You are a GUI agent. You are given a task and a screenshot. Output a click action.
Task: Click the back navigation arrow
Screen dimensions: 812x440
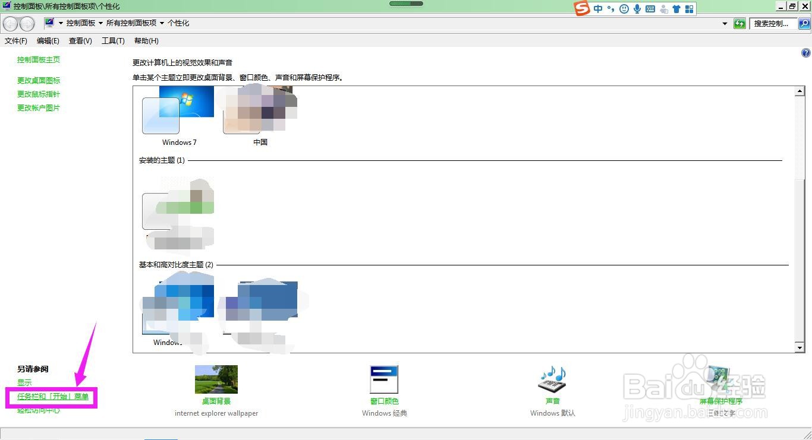coord(11,24)
